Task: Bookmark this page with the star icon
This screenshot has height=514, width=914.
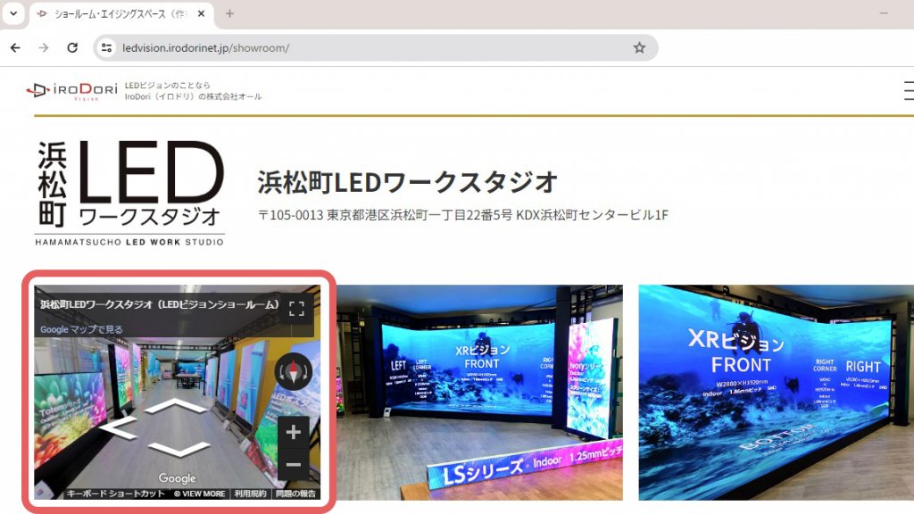Action: [x=639, y=48]
